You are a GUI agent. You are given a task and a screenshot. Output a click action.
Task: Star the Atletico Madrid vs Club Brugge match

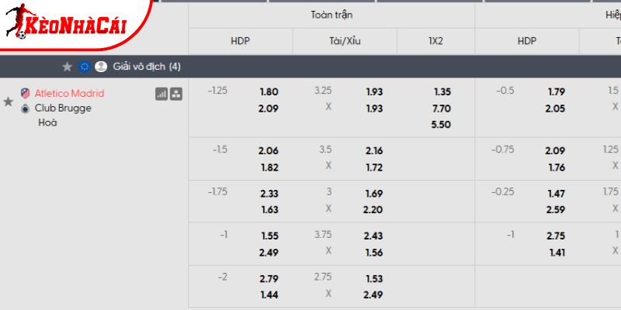9,102
